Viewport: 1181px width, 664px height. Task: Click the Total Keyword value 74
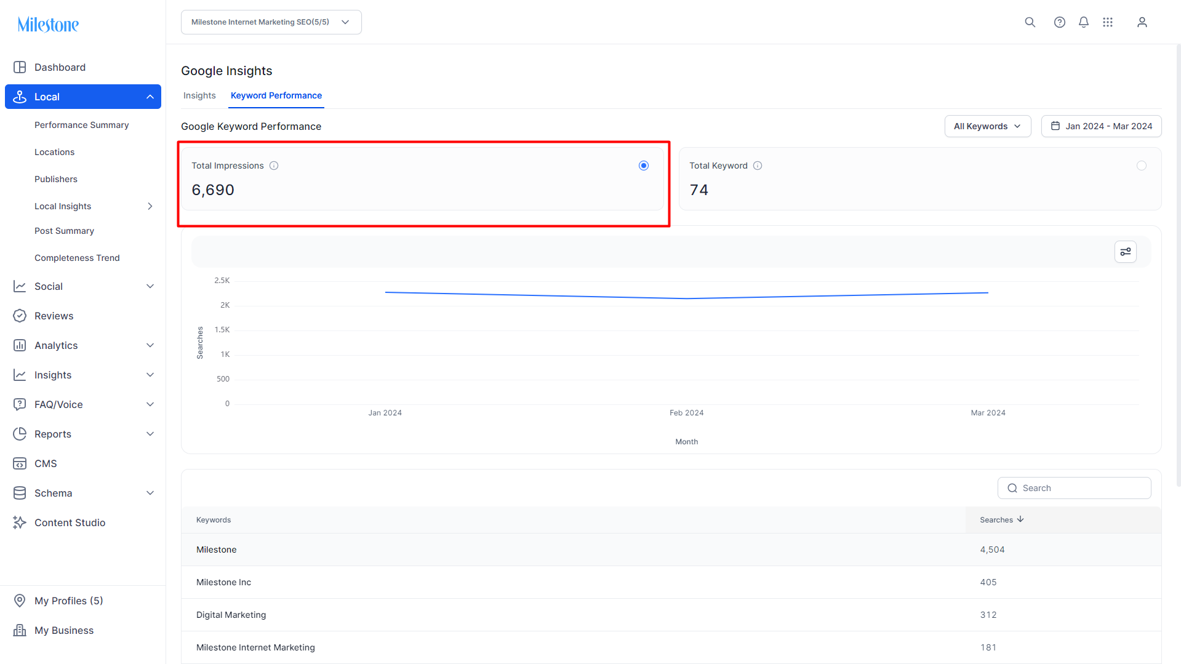[x=699, y=190]
